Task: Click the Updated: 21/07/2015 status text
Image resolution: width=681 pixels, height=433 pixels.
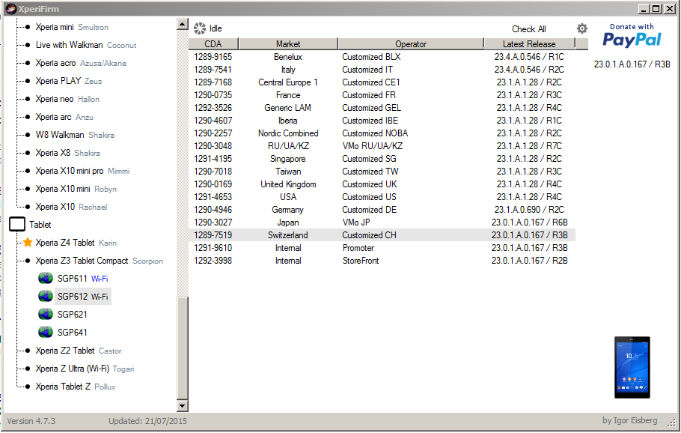Action: pos(147,421)
